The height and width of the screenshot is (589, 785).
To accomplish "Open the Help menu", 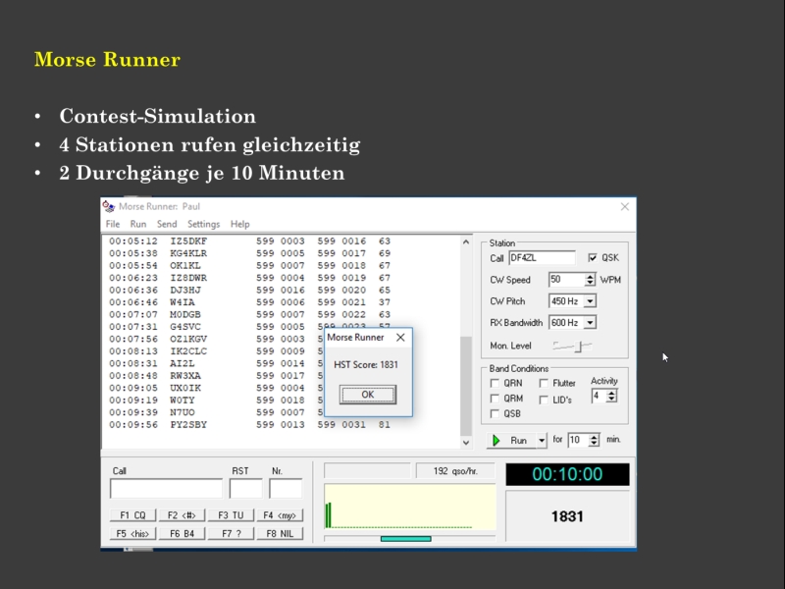I will tap(239, 224).
